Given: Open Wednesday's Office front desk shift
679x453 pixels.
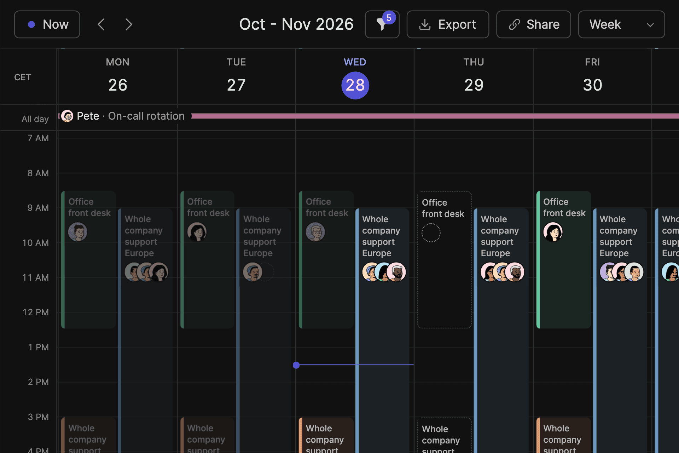Looking at the screenshot, I should [326, 260].
